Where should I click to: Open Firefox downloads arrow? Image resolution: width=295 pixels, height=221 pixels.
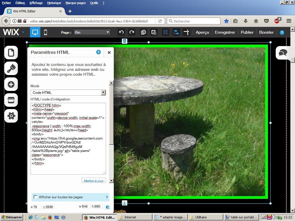click(x=245, y=21)
